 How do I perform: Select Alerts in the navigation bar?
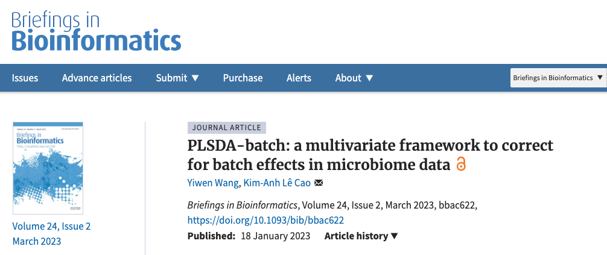[x=299, y=78]
